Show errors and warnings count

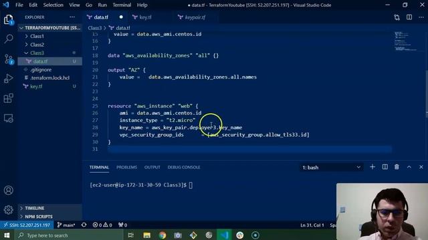(x=102, y=225)
